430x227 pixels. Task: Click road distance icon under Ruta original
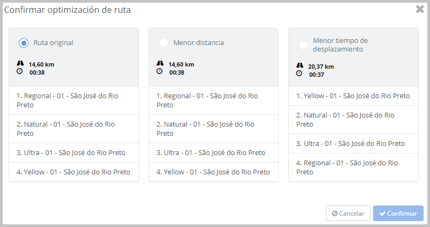tap(20, 63)
